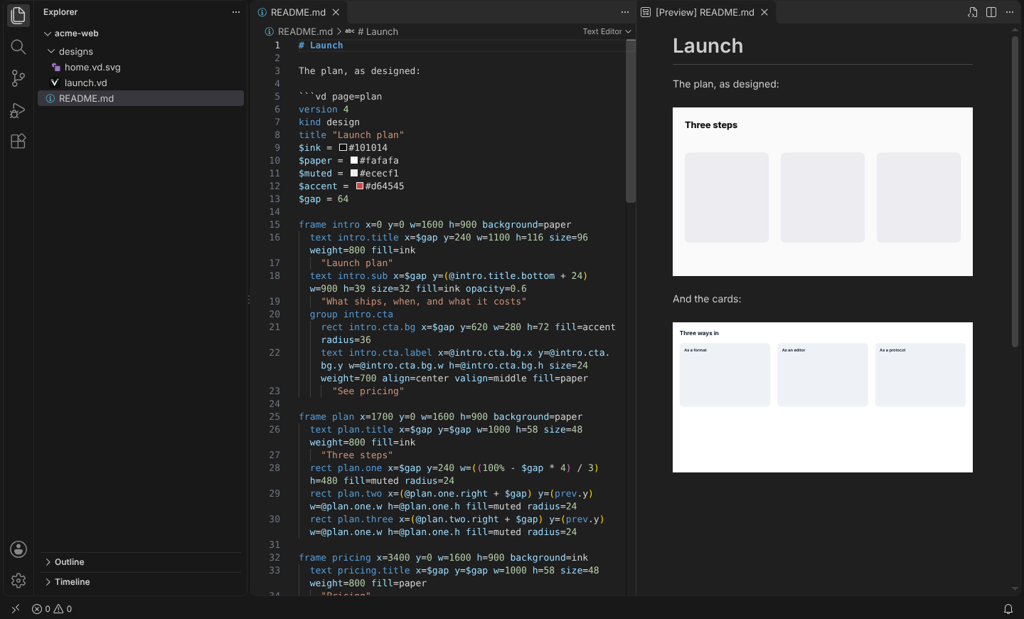
Task: Click 'frame pricing' code on line 32
Action: coord(335,558)
